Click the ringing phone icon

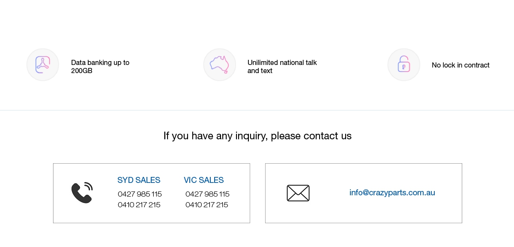pos(82,193)
